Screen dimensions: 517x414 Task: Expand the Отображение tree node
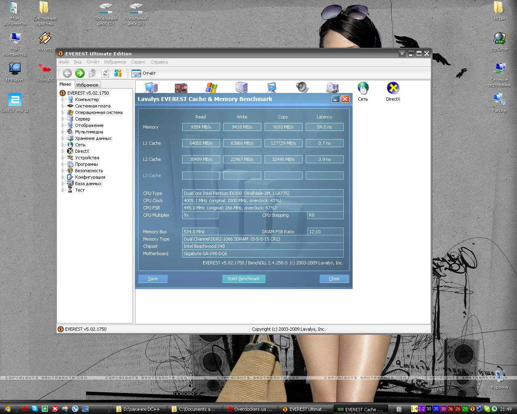63,125
